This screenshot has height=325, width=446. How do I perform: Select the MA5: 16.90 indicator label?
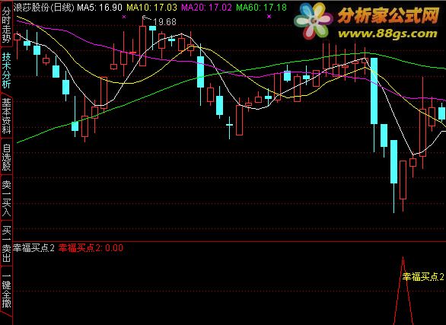(100, 8)
